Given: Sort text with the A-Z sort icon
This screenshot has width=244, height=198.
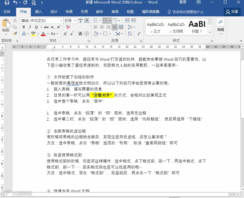Looking at the screenshot, I should 130,34.
